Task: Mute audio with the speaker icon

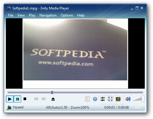Action: click(x=128, y=99)
